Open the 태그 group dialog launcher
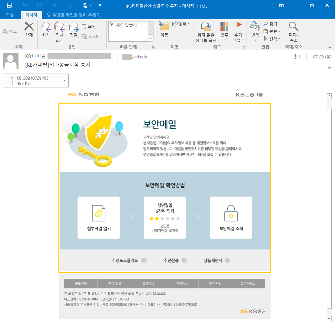 244,47
